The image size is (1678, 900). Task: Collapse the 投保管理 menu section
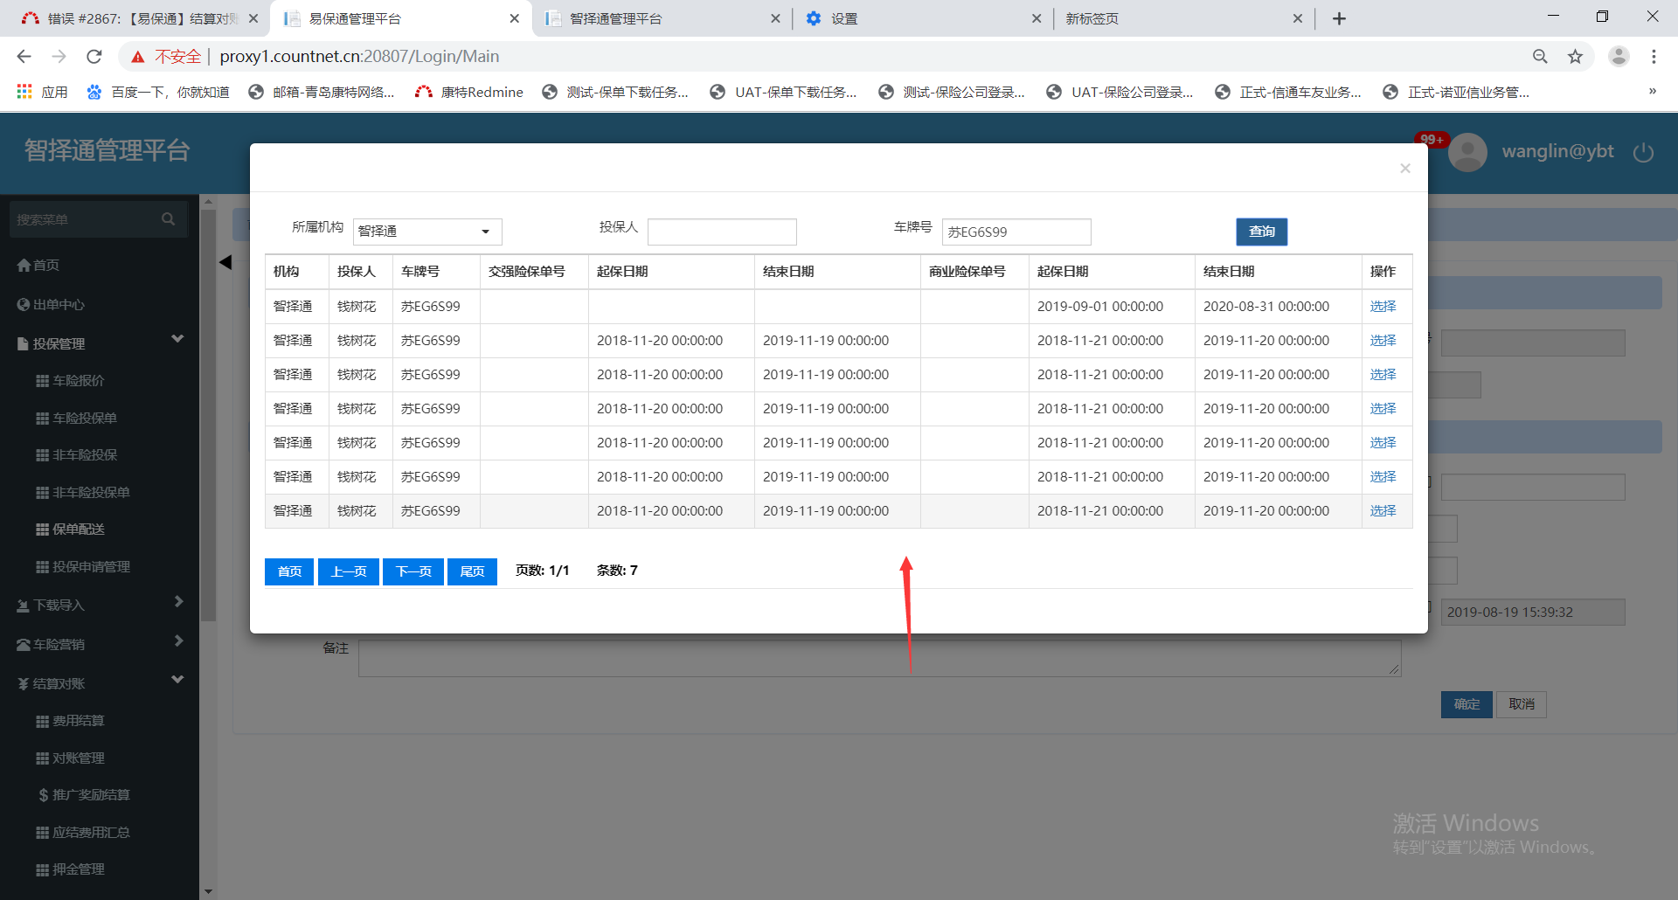(177, 339)
